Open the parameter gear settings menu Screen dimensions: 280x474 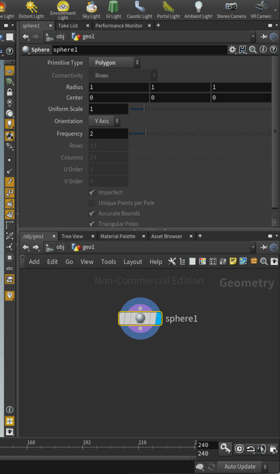(232, 50)
